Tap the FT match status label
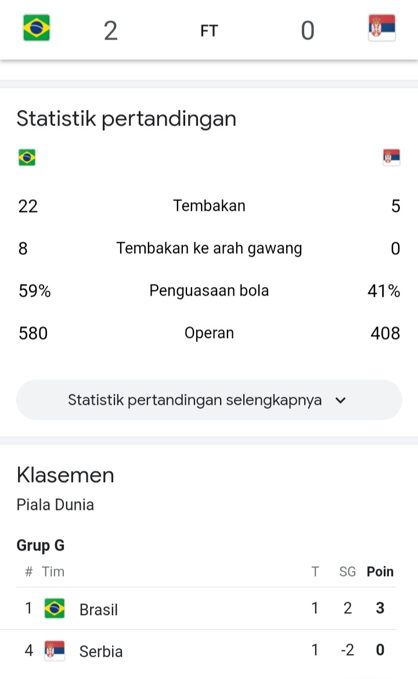Image resolution: width=418 pixels, height=679 pixels. tap(209, 31)
